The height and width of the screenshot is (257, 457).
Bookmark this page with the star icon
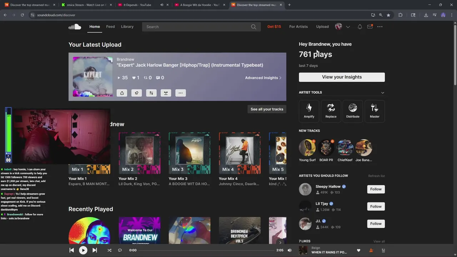pos(388,15)
